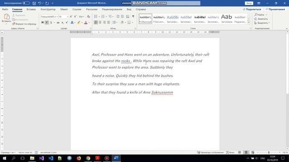Open the Ссылки ribbon tab

point(77,9)
